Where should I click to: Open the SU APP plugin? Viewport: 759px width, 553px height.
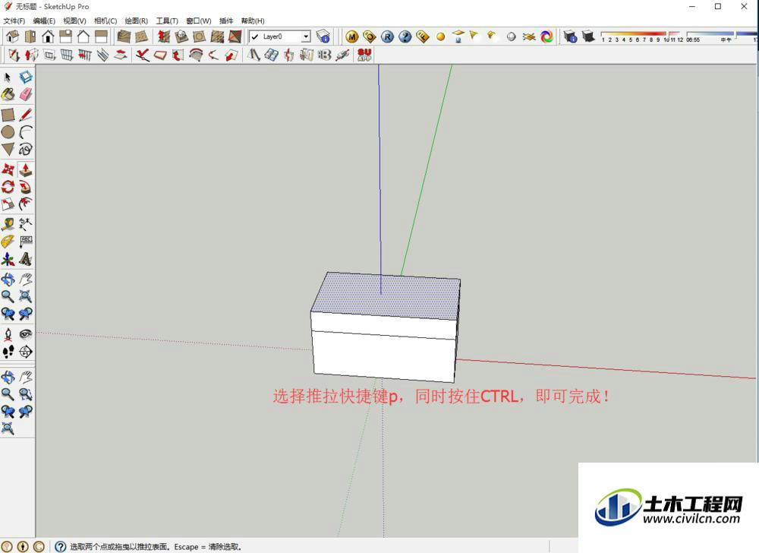pyautogui.click(x=364, y=55)
